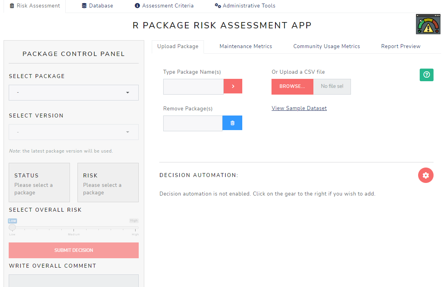Click Browse to upload a CSV file
The height and width of the screenshot is (287, 445).
point(292,86)
